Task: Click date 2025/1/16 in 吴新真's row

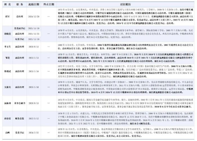Action: click(34, 87)
